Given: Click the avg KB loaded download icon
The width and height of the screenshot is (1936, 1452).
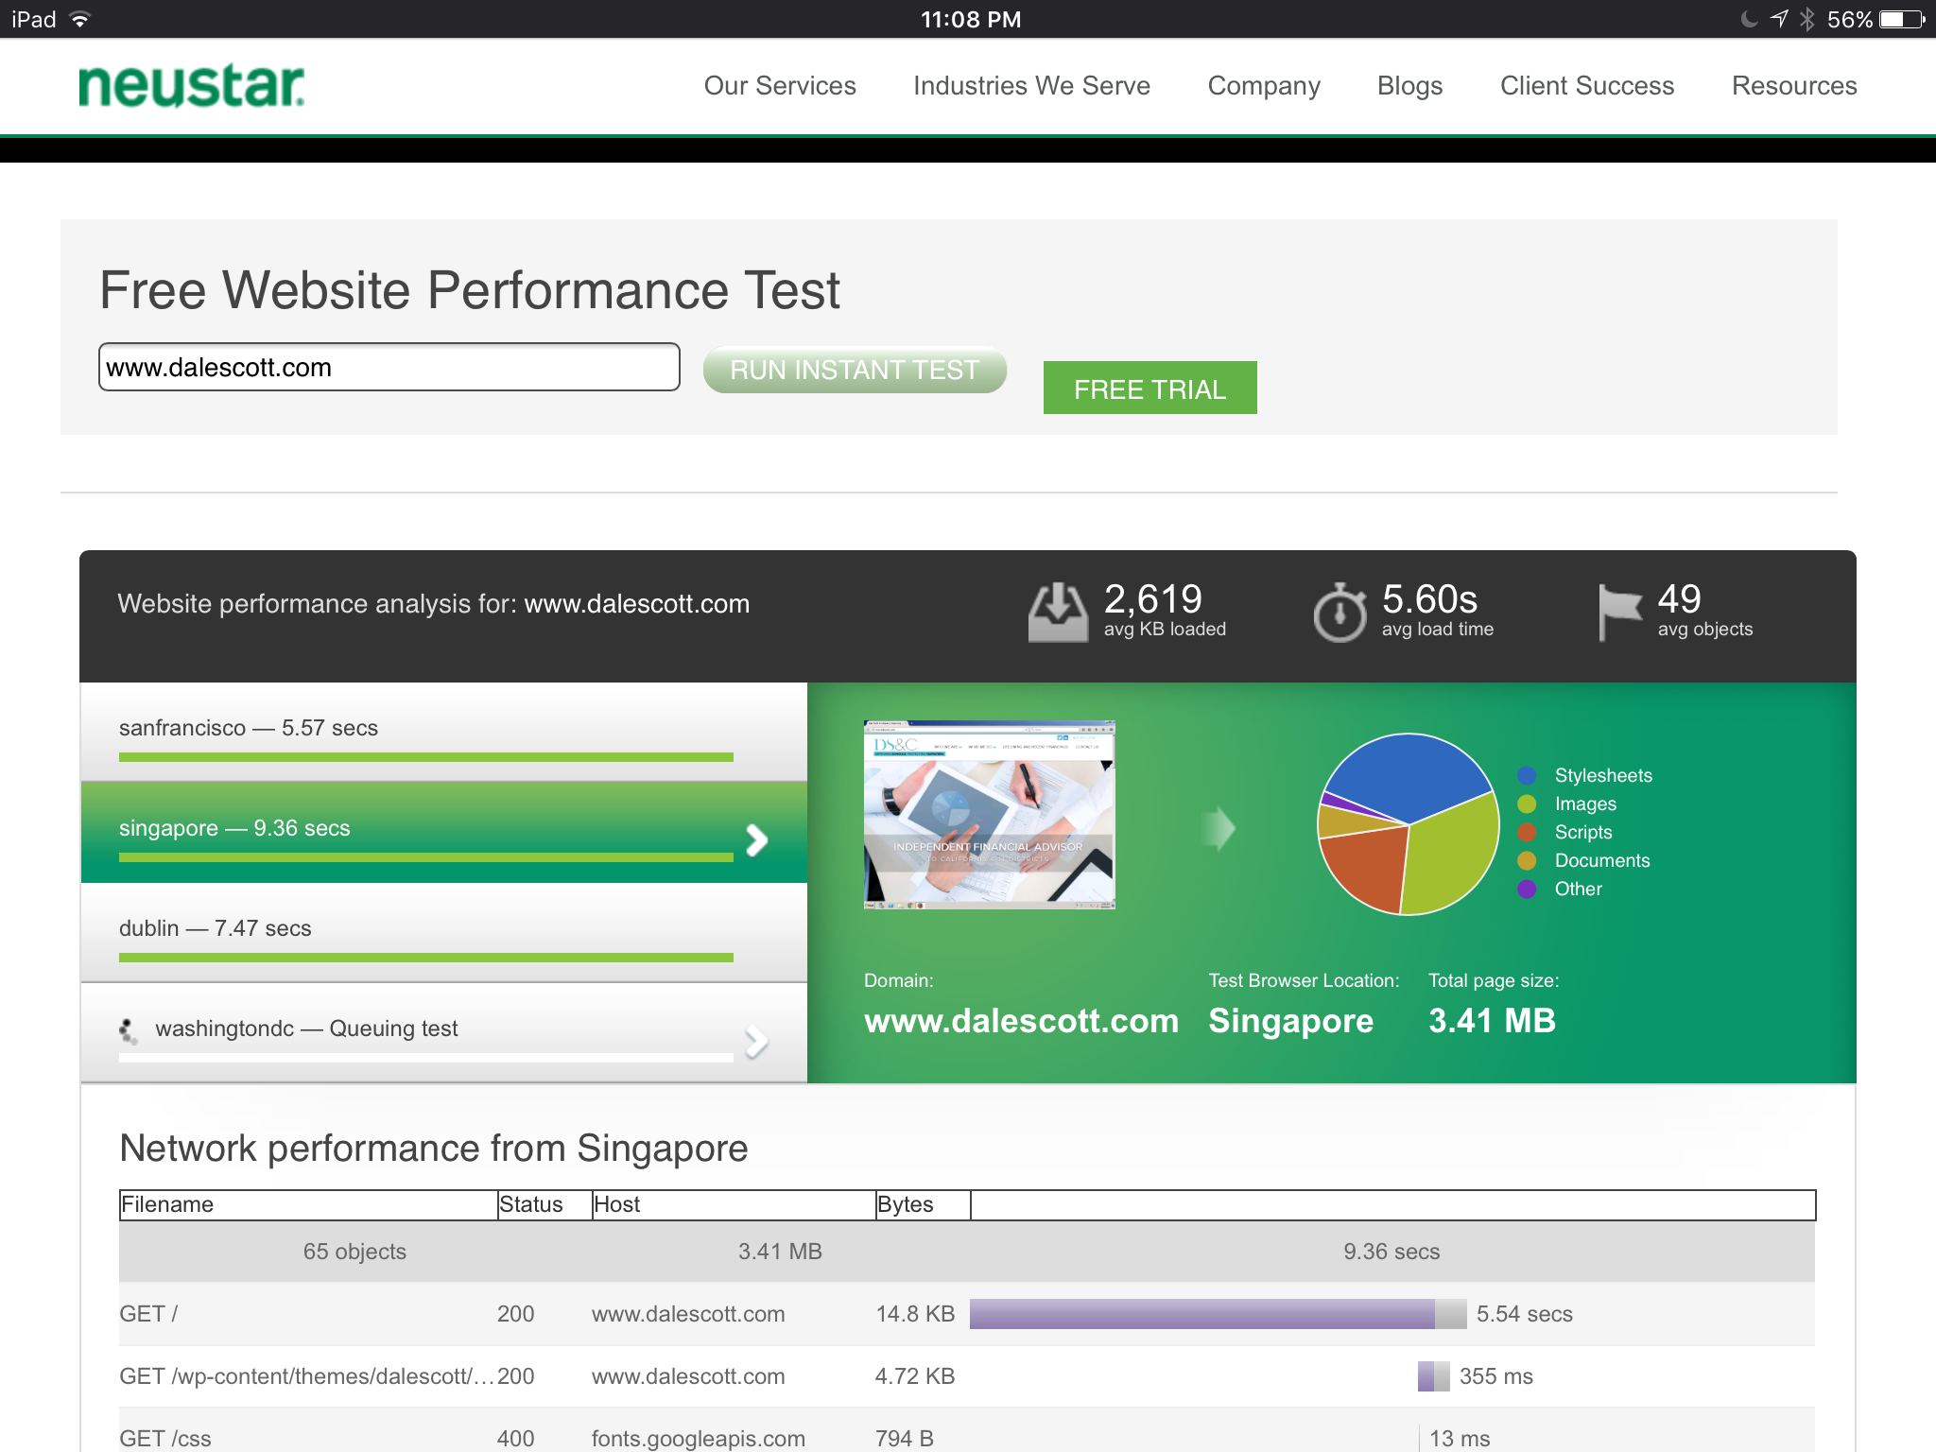Looking at the screenshot, I should point(1058,613).
